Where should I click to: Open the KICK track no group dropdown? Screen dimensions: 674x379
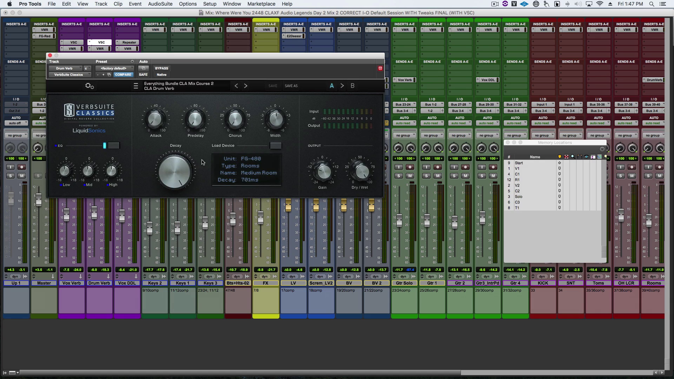pyautogui.click(x=543, y=135)
